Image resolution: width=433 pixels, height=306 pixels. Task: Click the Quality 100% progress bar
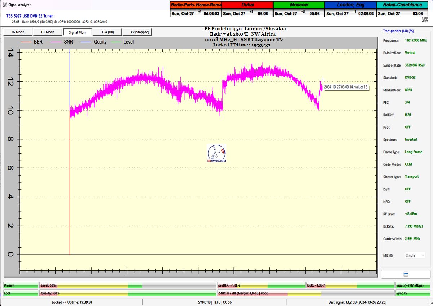coord(128,293)
